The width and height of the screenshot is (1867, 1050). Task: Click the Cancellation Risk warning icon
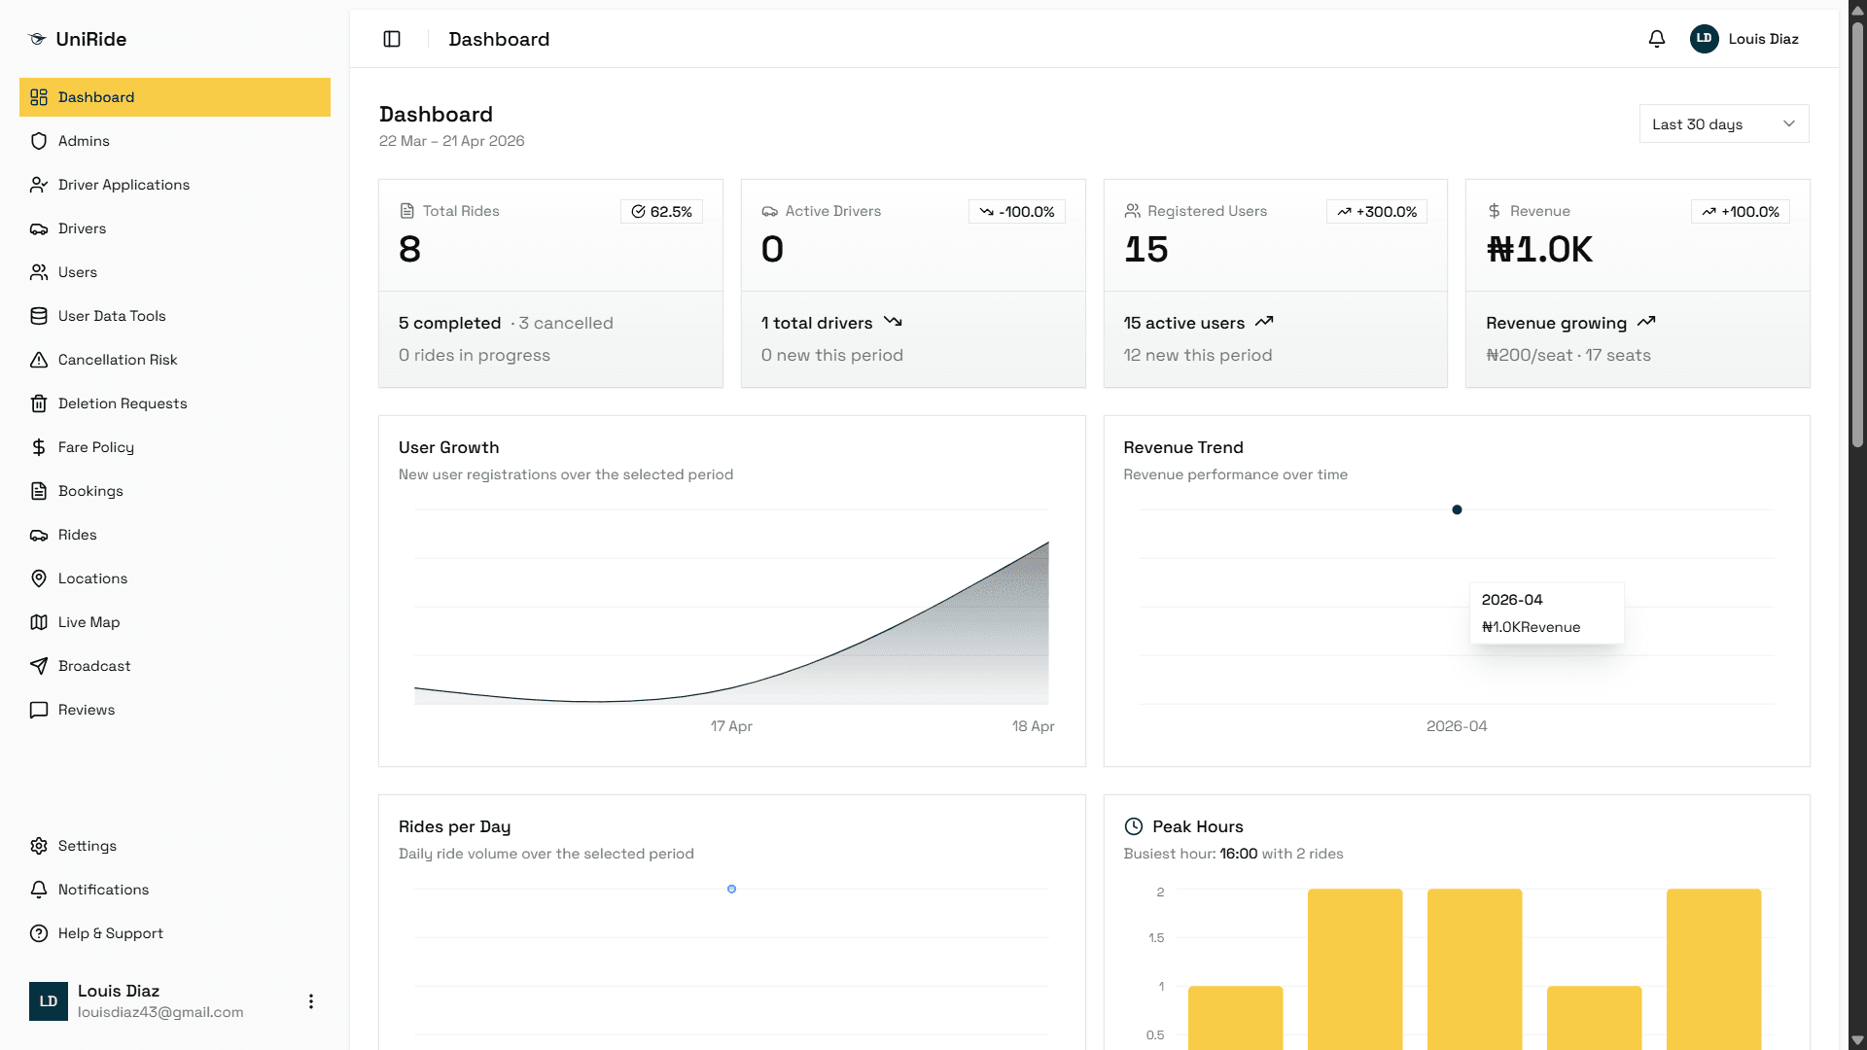39,360
